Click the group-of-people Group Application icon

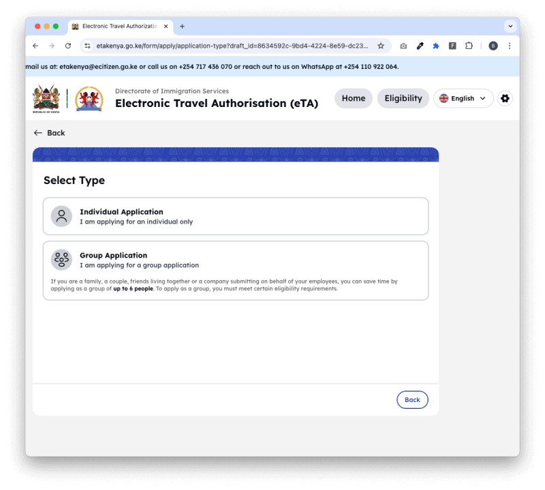click(x=61, y=260)
